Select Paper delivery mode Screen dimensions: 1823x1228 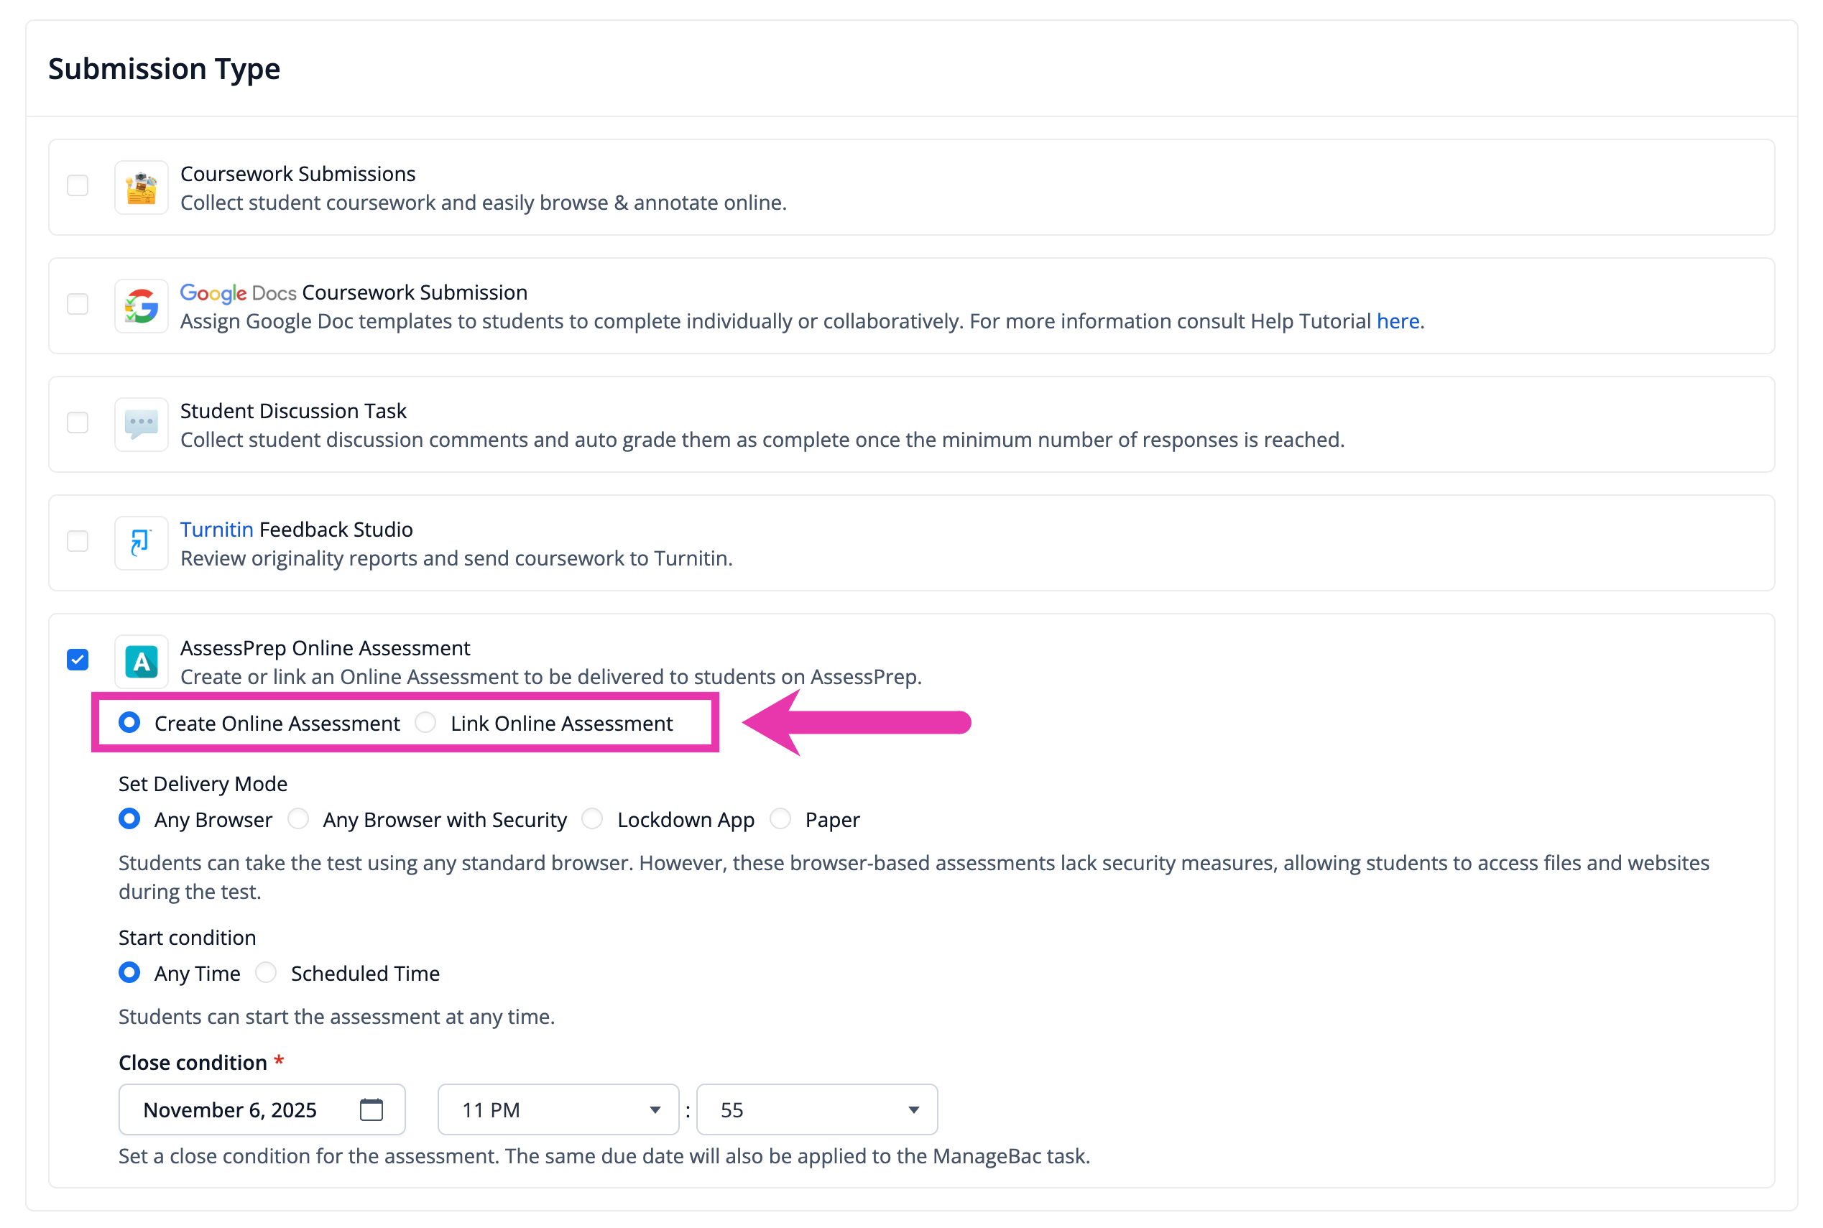point(780,818)
